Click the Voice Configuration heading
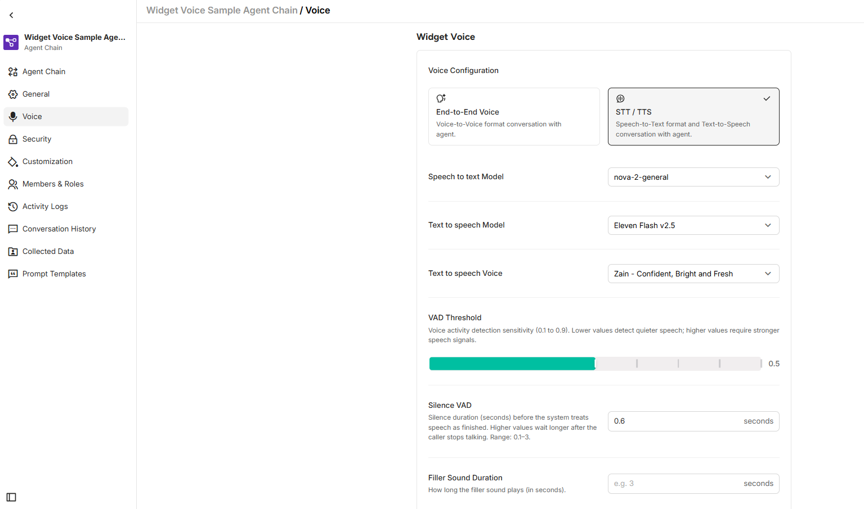This screenshot has width=864, height=509. [463, 71]
